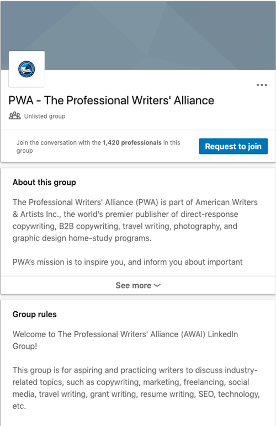Click the paragraph "This group is for aspiring and practicing writers"
Screen dimensions: 276x426
(x=136, y=388)
